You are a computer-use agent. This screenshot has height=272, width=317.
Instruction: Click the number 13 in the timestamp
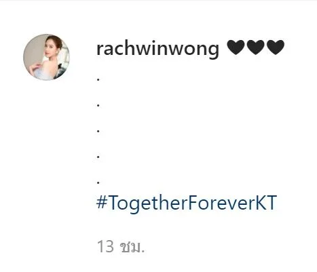pos(105,246)
